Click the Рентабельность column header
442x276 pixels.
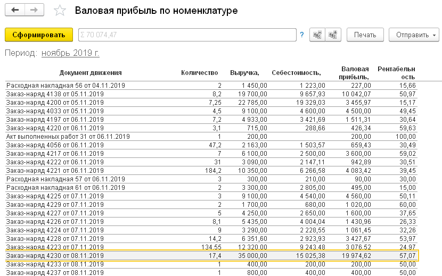click(x=396, y=73)
